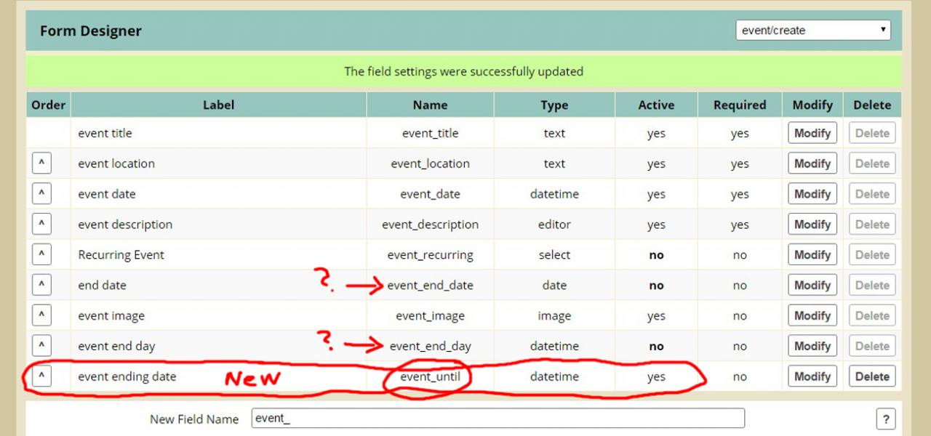Click the Name column header
This screenshot has width=931, height=436.
click(431, 105)
